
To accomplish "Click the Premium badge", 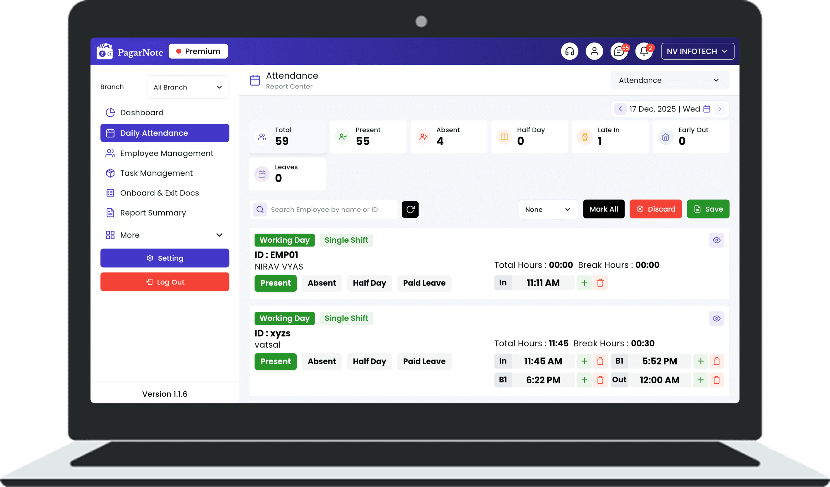I will point(198,51).
